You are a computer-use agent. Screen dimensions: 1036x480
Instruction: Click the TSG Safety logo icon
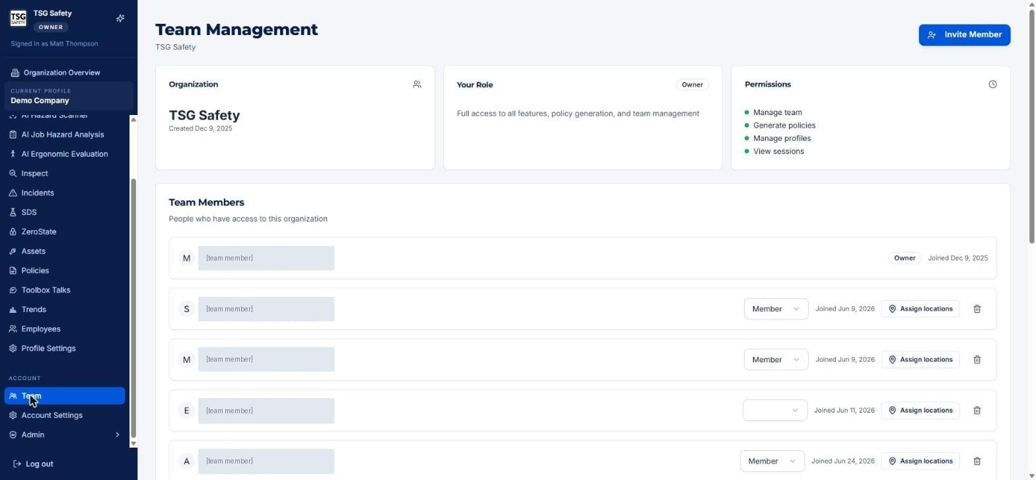tap(18, 19)
